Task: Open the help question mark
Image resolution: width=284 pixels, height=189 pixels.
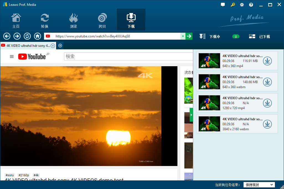Action: [251, 5]
